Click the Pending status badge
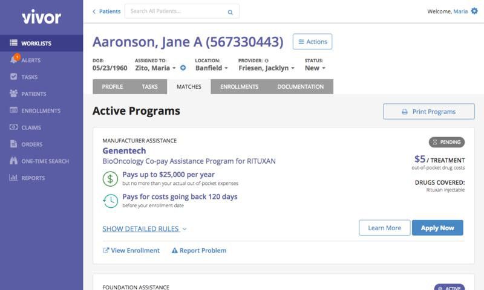 (446, 142)
